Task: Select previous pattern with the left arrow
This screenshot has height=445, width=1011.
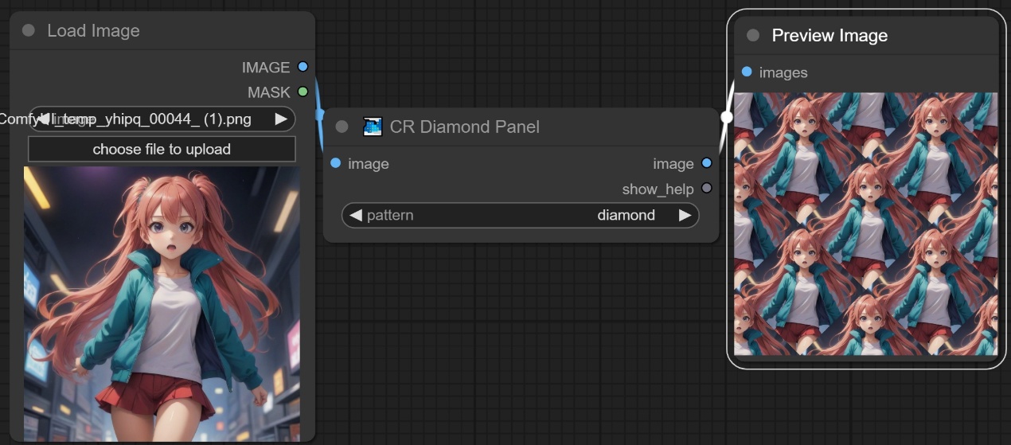Action: coord(355,215)
